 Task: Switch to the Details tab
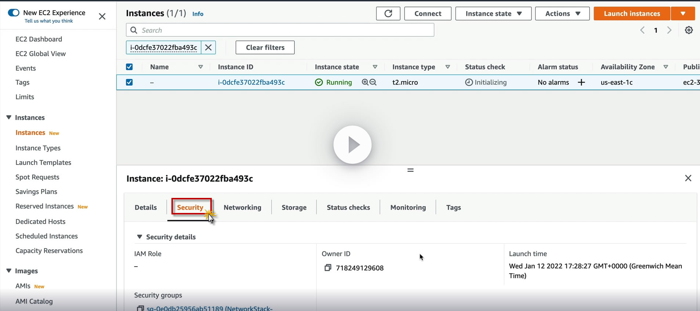tap(146, 207)
